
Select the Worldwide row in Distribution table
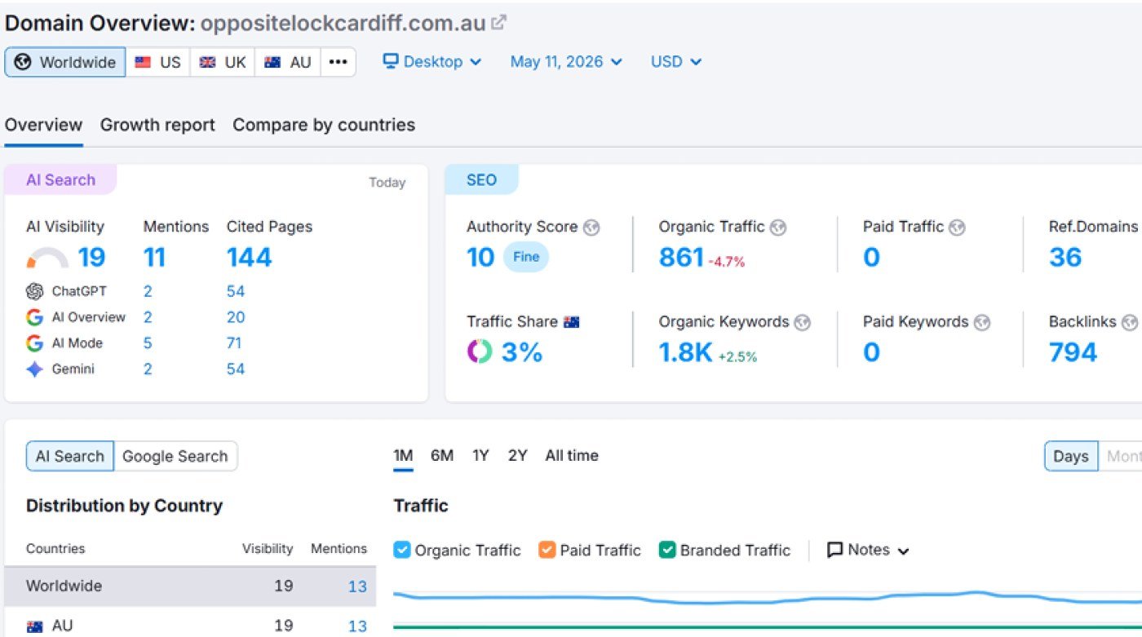190,586
